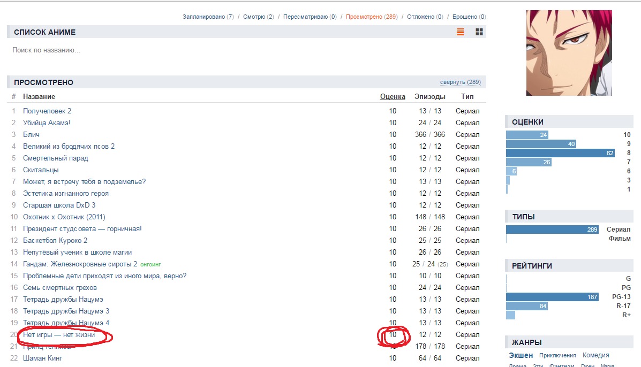The width and height of the screenshot is (641, 367).
Task: Open the Запланировано (7) tab
Action: click(x=208, y=17)
